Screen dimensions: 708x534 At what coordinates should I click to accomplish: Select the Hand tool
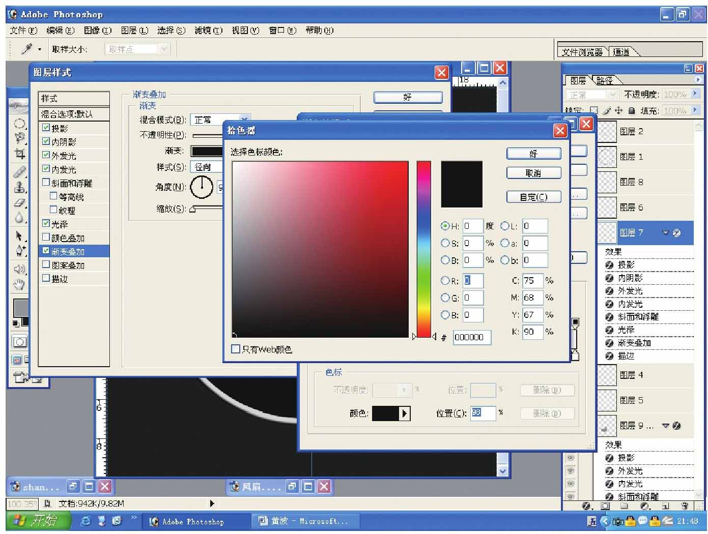coord(19,284)
